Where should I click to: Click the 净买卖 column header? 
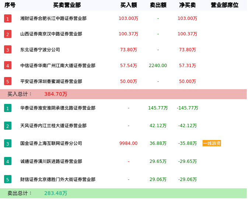pyautogui.click(x=187, y=5)
